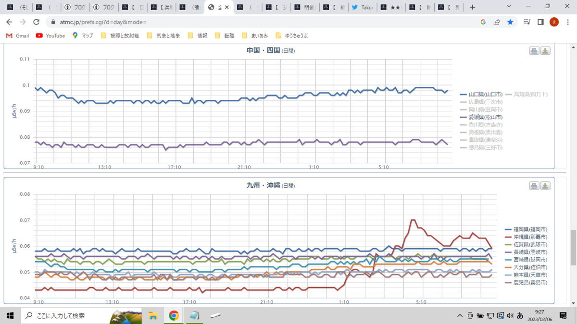Open Chrome's three-dot menu

point(567,22)
